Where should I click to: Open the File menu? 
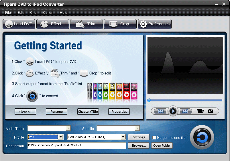coord(8,13)
